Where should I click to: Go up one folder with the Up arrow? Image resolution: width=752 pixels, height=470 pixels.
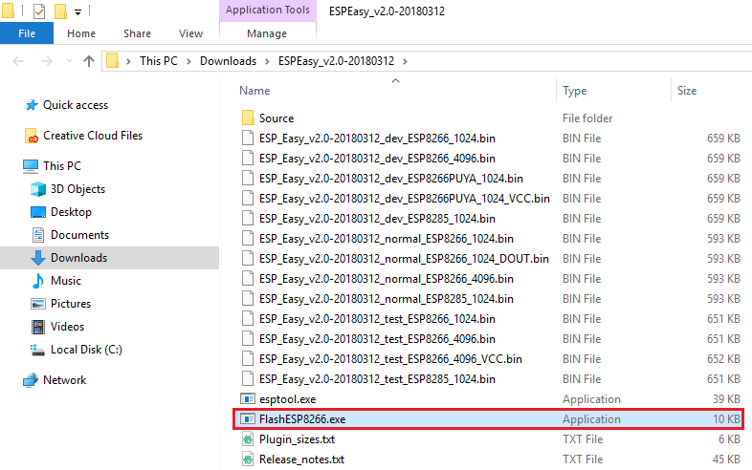pos(89,61)
